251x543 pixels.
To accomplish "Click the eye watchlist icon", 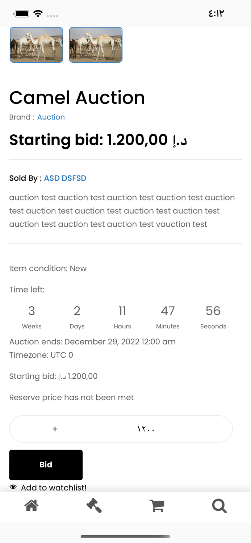I will 13,487.
